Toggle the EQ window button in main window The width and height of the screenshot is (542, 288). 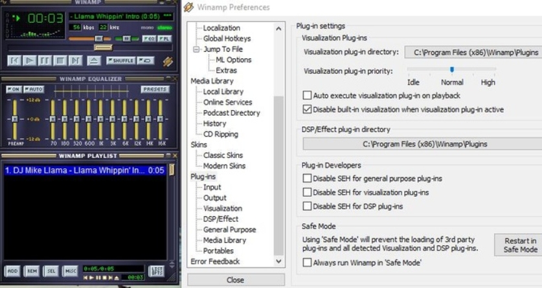click(x=149, y=39)
